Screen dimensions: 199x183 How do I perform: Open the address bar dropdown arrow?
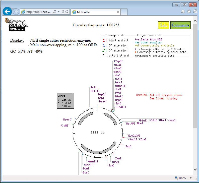coord(58,12)
